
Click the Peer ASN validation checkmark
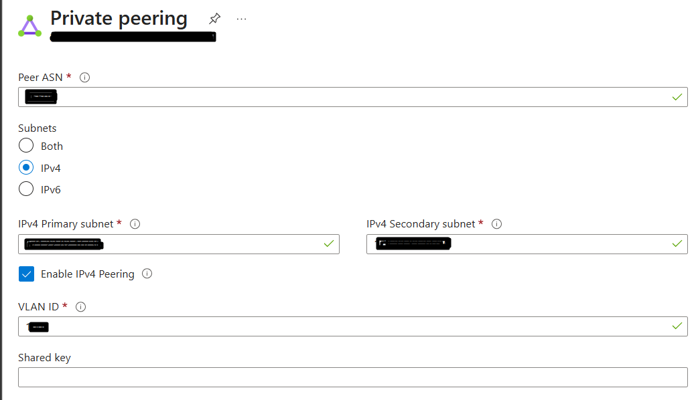677,97
